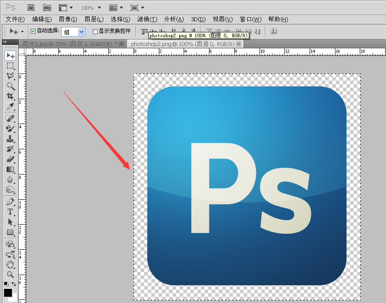The width and height of the screenshot is (386, 303).
Task: Open the 帮助(H) menu
Action: [x=278, y=19]
